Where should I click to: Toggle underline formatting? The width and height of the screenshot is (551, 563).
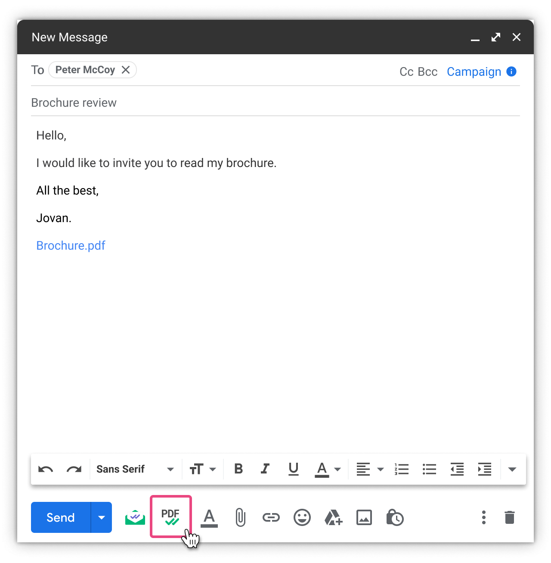point(294,469)
